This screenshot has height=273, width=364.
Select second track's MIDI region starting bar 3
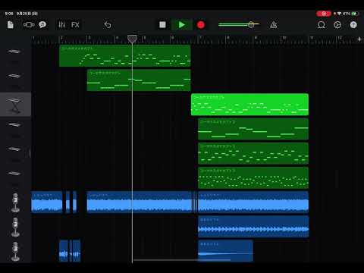(x=139, y=80)
